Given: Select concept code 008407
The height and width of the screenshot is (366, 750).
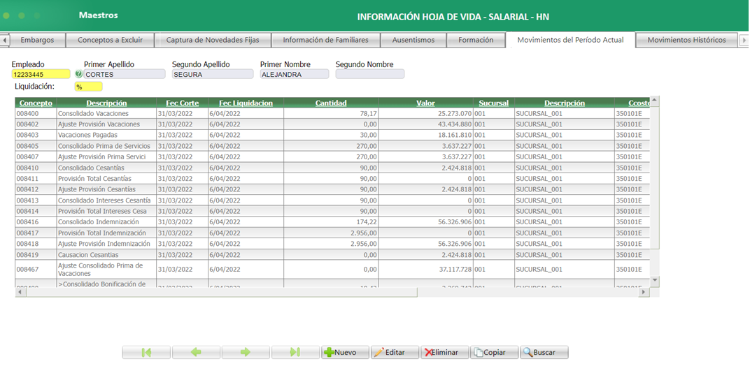Looking at the screenshot, I should click(27, 156).
